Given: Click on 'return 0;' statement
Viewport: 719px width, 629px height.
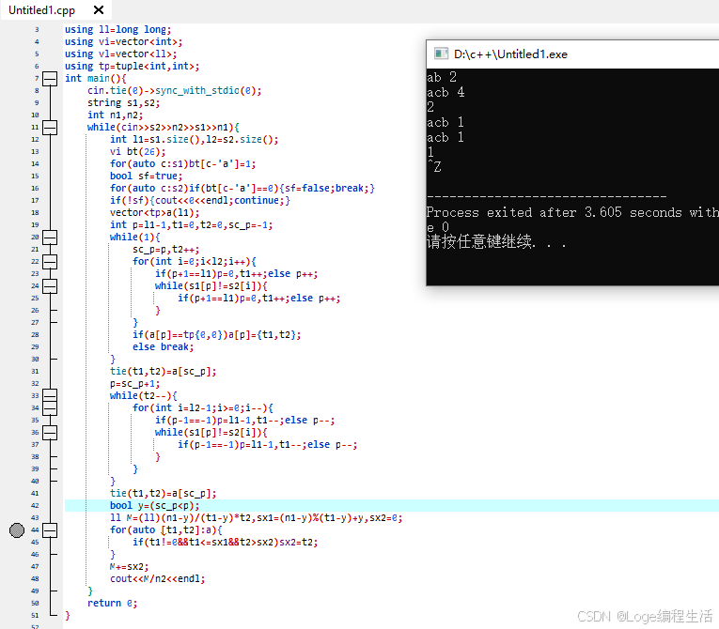Looking at the screenshot, I should [x=113, y=604].
